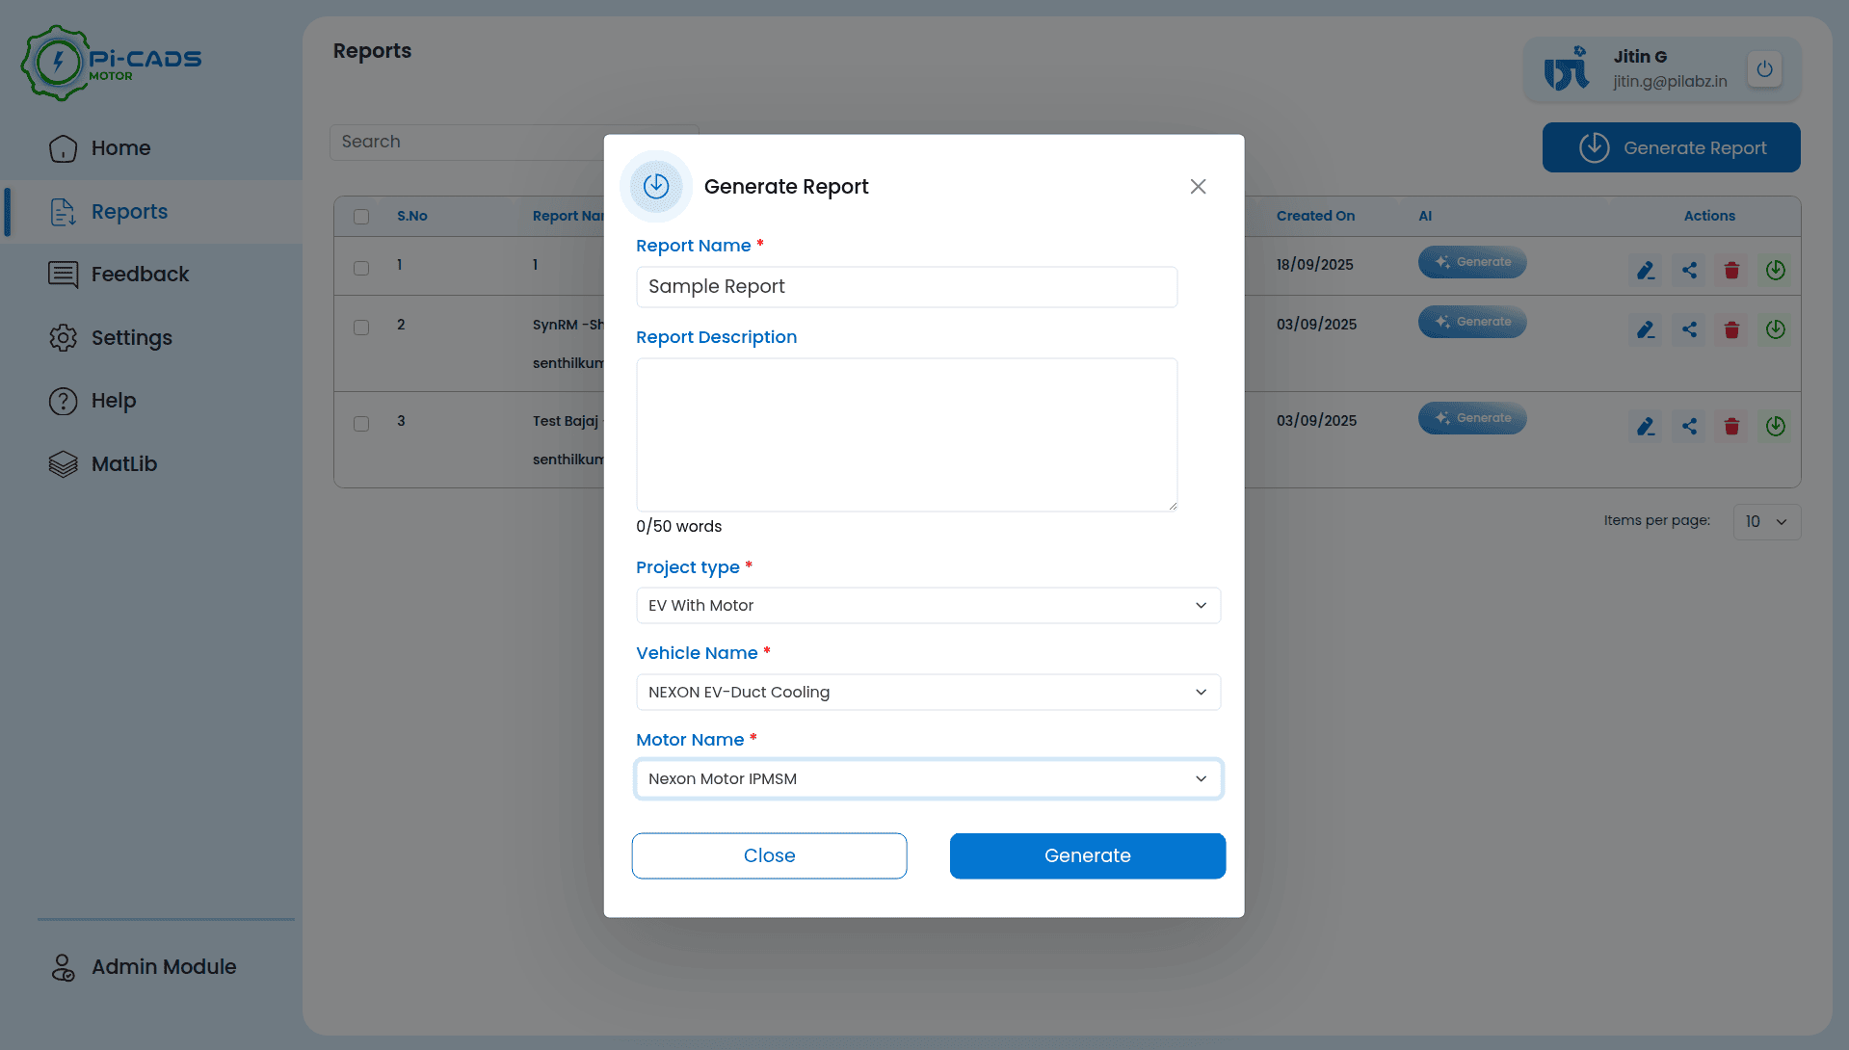Click share icon for report row 3
The height and width of the screenshot is (1050, 1849).
coord(1689,426)
